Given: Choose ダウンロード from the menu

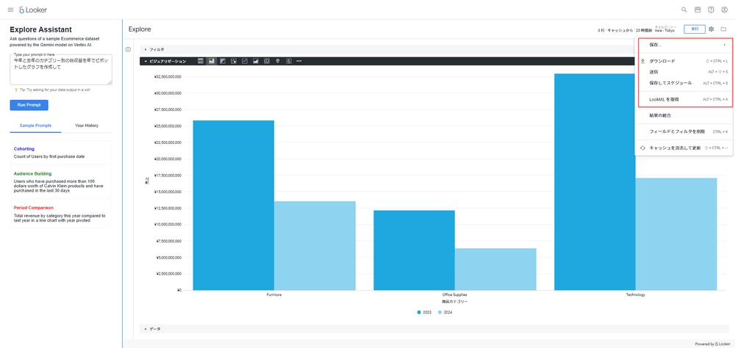Looking at the screenshot, I should click(x=684, y=61).
